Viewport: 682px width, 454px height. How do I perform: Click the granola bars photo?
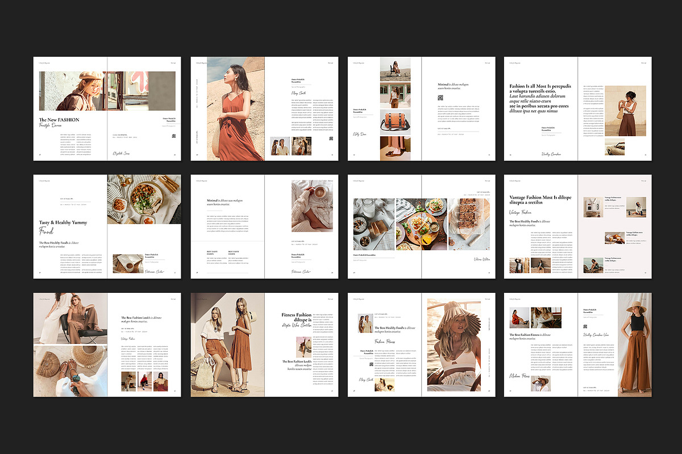(x=469, y=225)
